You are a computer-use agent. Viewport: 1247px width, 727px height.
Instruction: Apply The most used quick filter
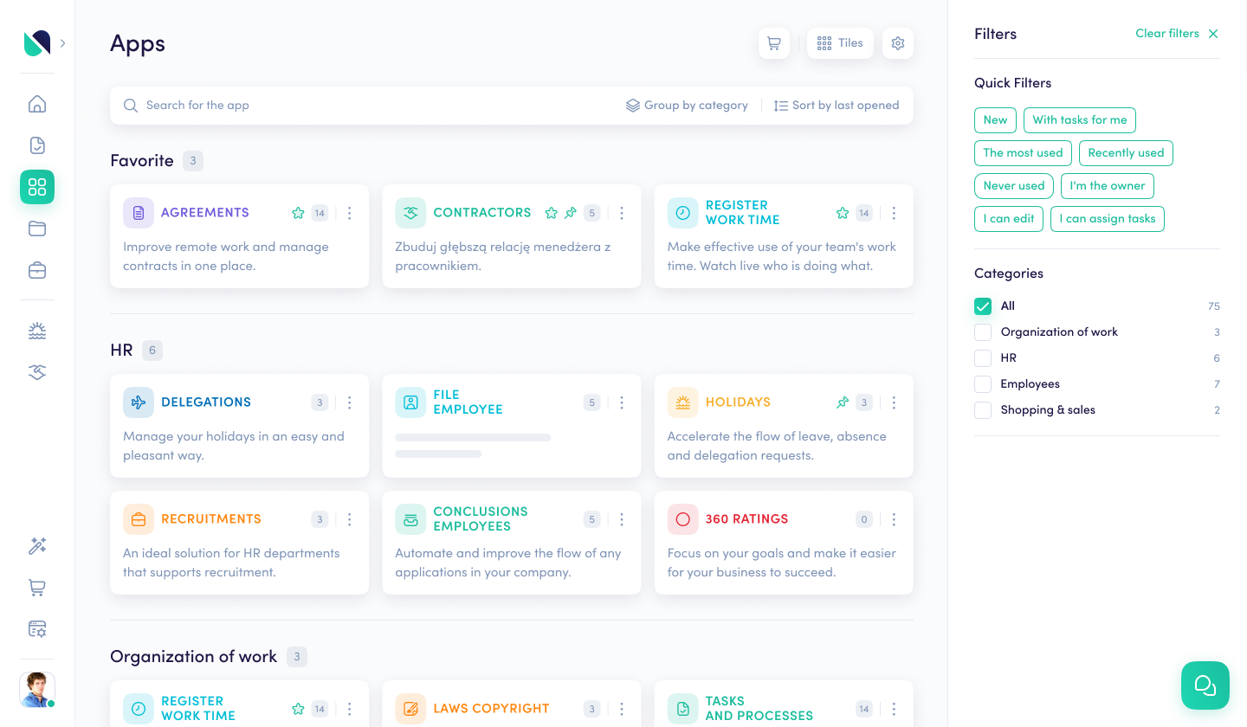coord(1023,153)
